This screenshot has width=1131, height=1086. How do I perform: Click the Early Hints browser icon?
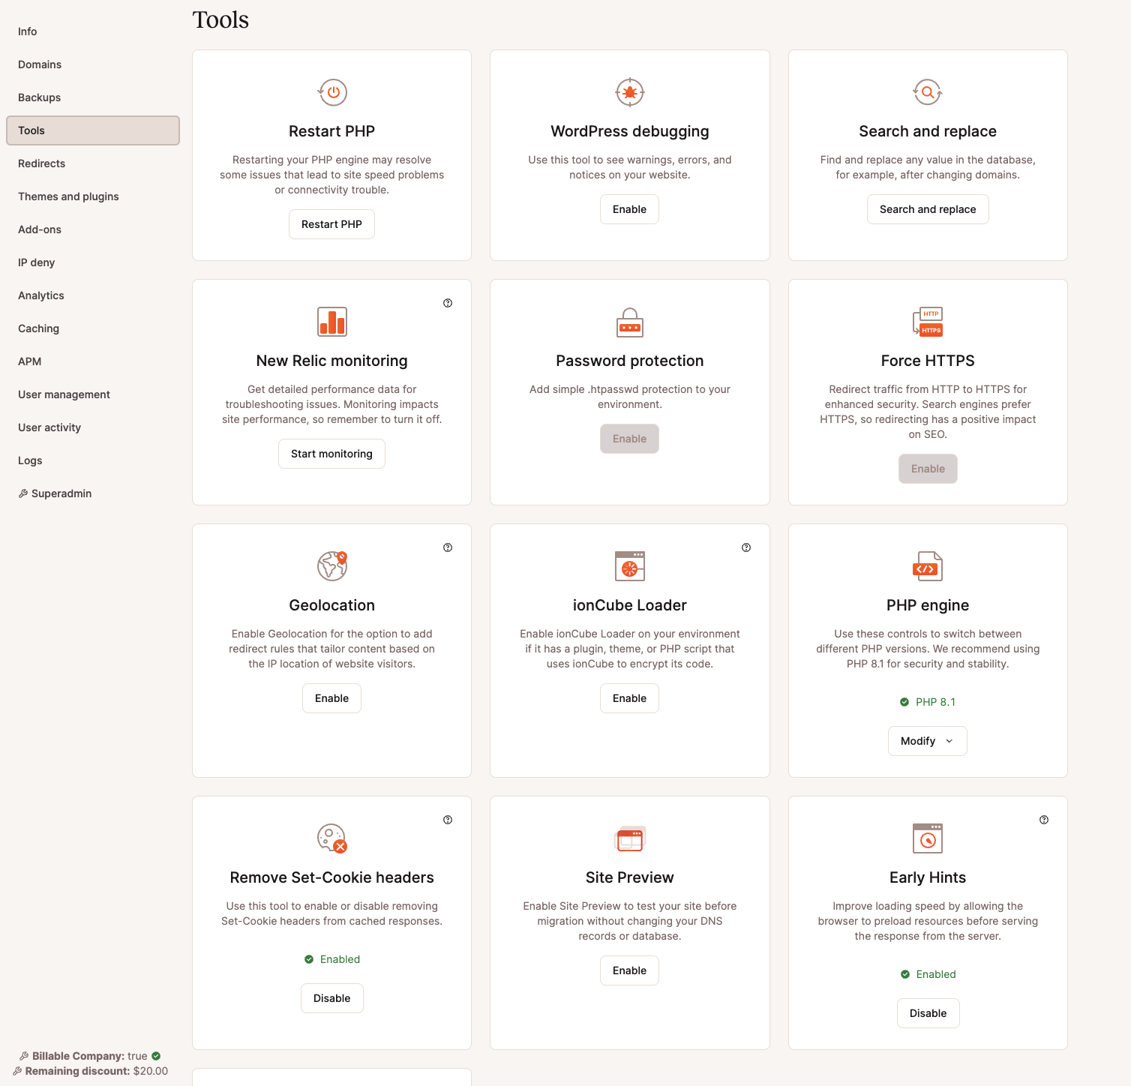(x=928, y=838)
